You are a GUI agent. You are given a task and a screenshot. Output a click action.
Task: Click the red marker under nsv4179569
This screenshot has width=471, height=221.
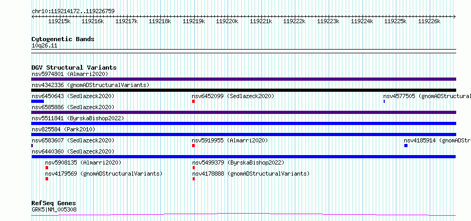(x=47, y=179)
